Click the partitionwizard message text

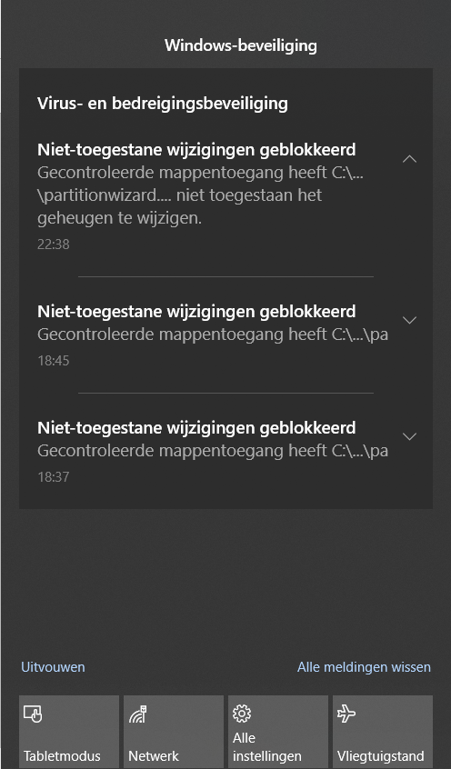(200, 195)
